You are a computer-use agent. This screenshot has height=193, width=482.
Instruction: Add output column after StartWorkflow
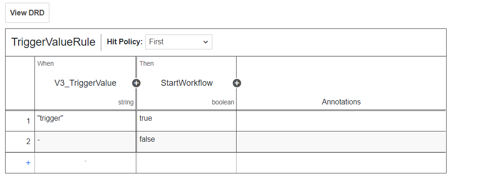(237, 83)
